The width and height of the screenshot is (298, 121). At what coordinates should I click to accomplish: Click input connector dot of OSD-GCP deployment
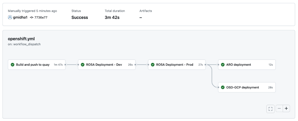218,87
